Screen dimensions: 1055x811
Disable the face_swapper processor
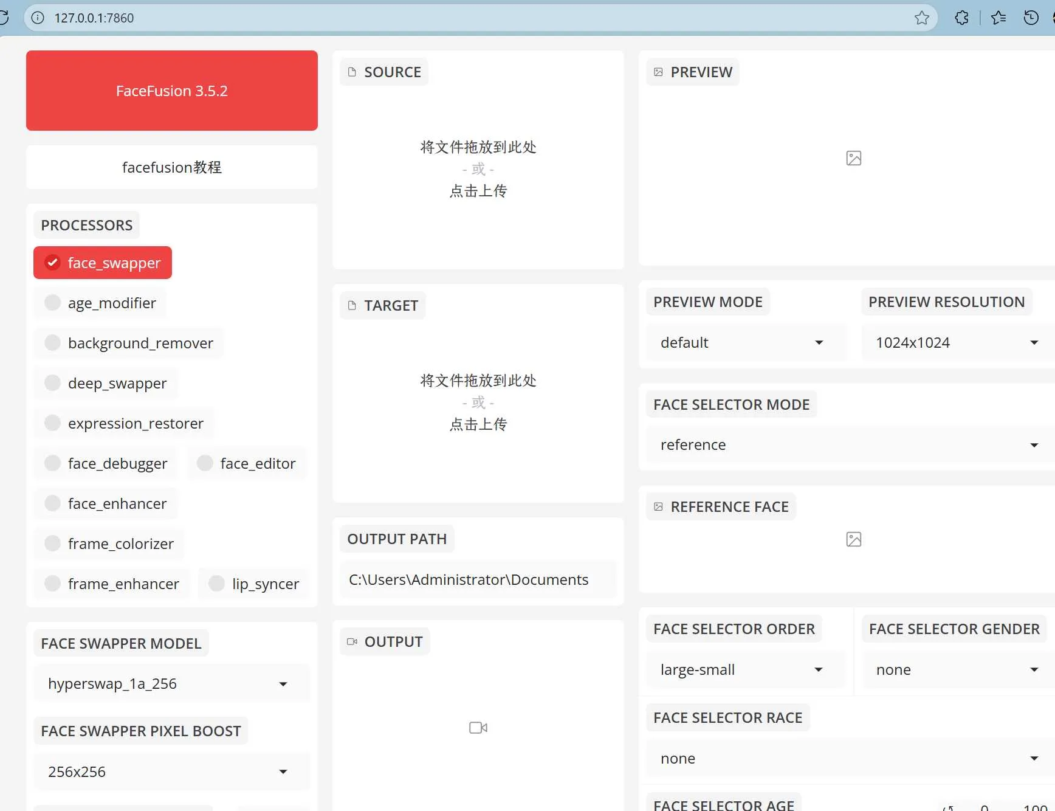103,263
